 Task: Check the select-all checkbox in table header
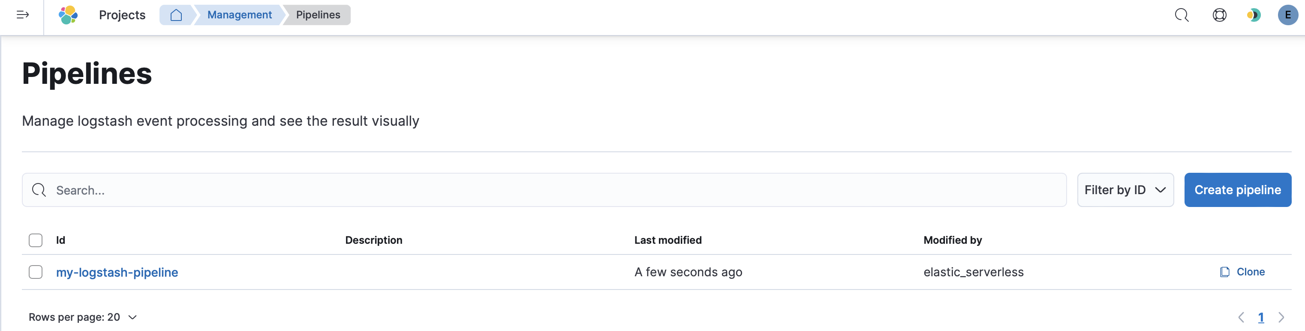(x=36, y=240)
